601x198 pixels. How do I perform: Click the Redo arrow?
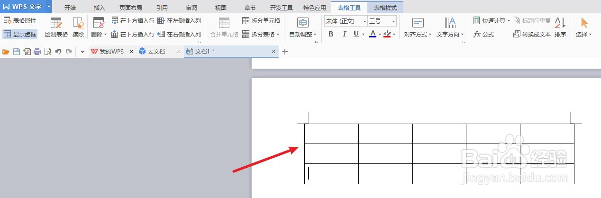[x=69, y=52]
